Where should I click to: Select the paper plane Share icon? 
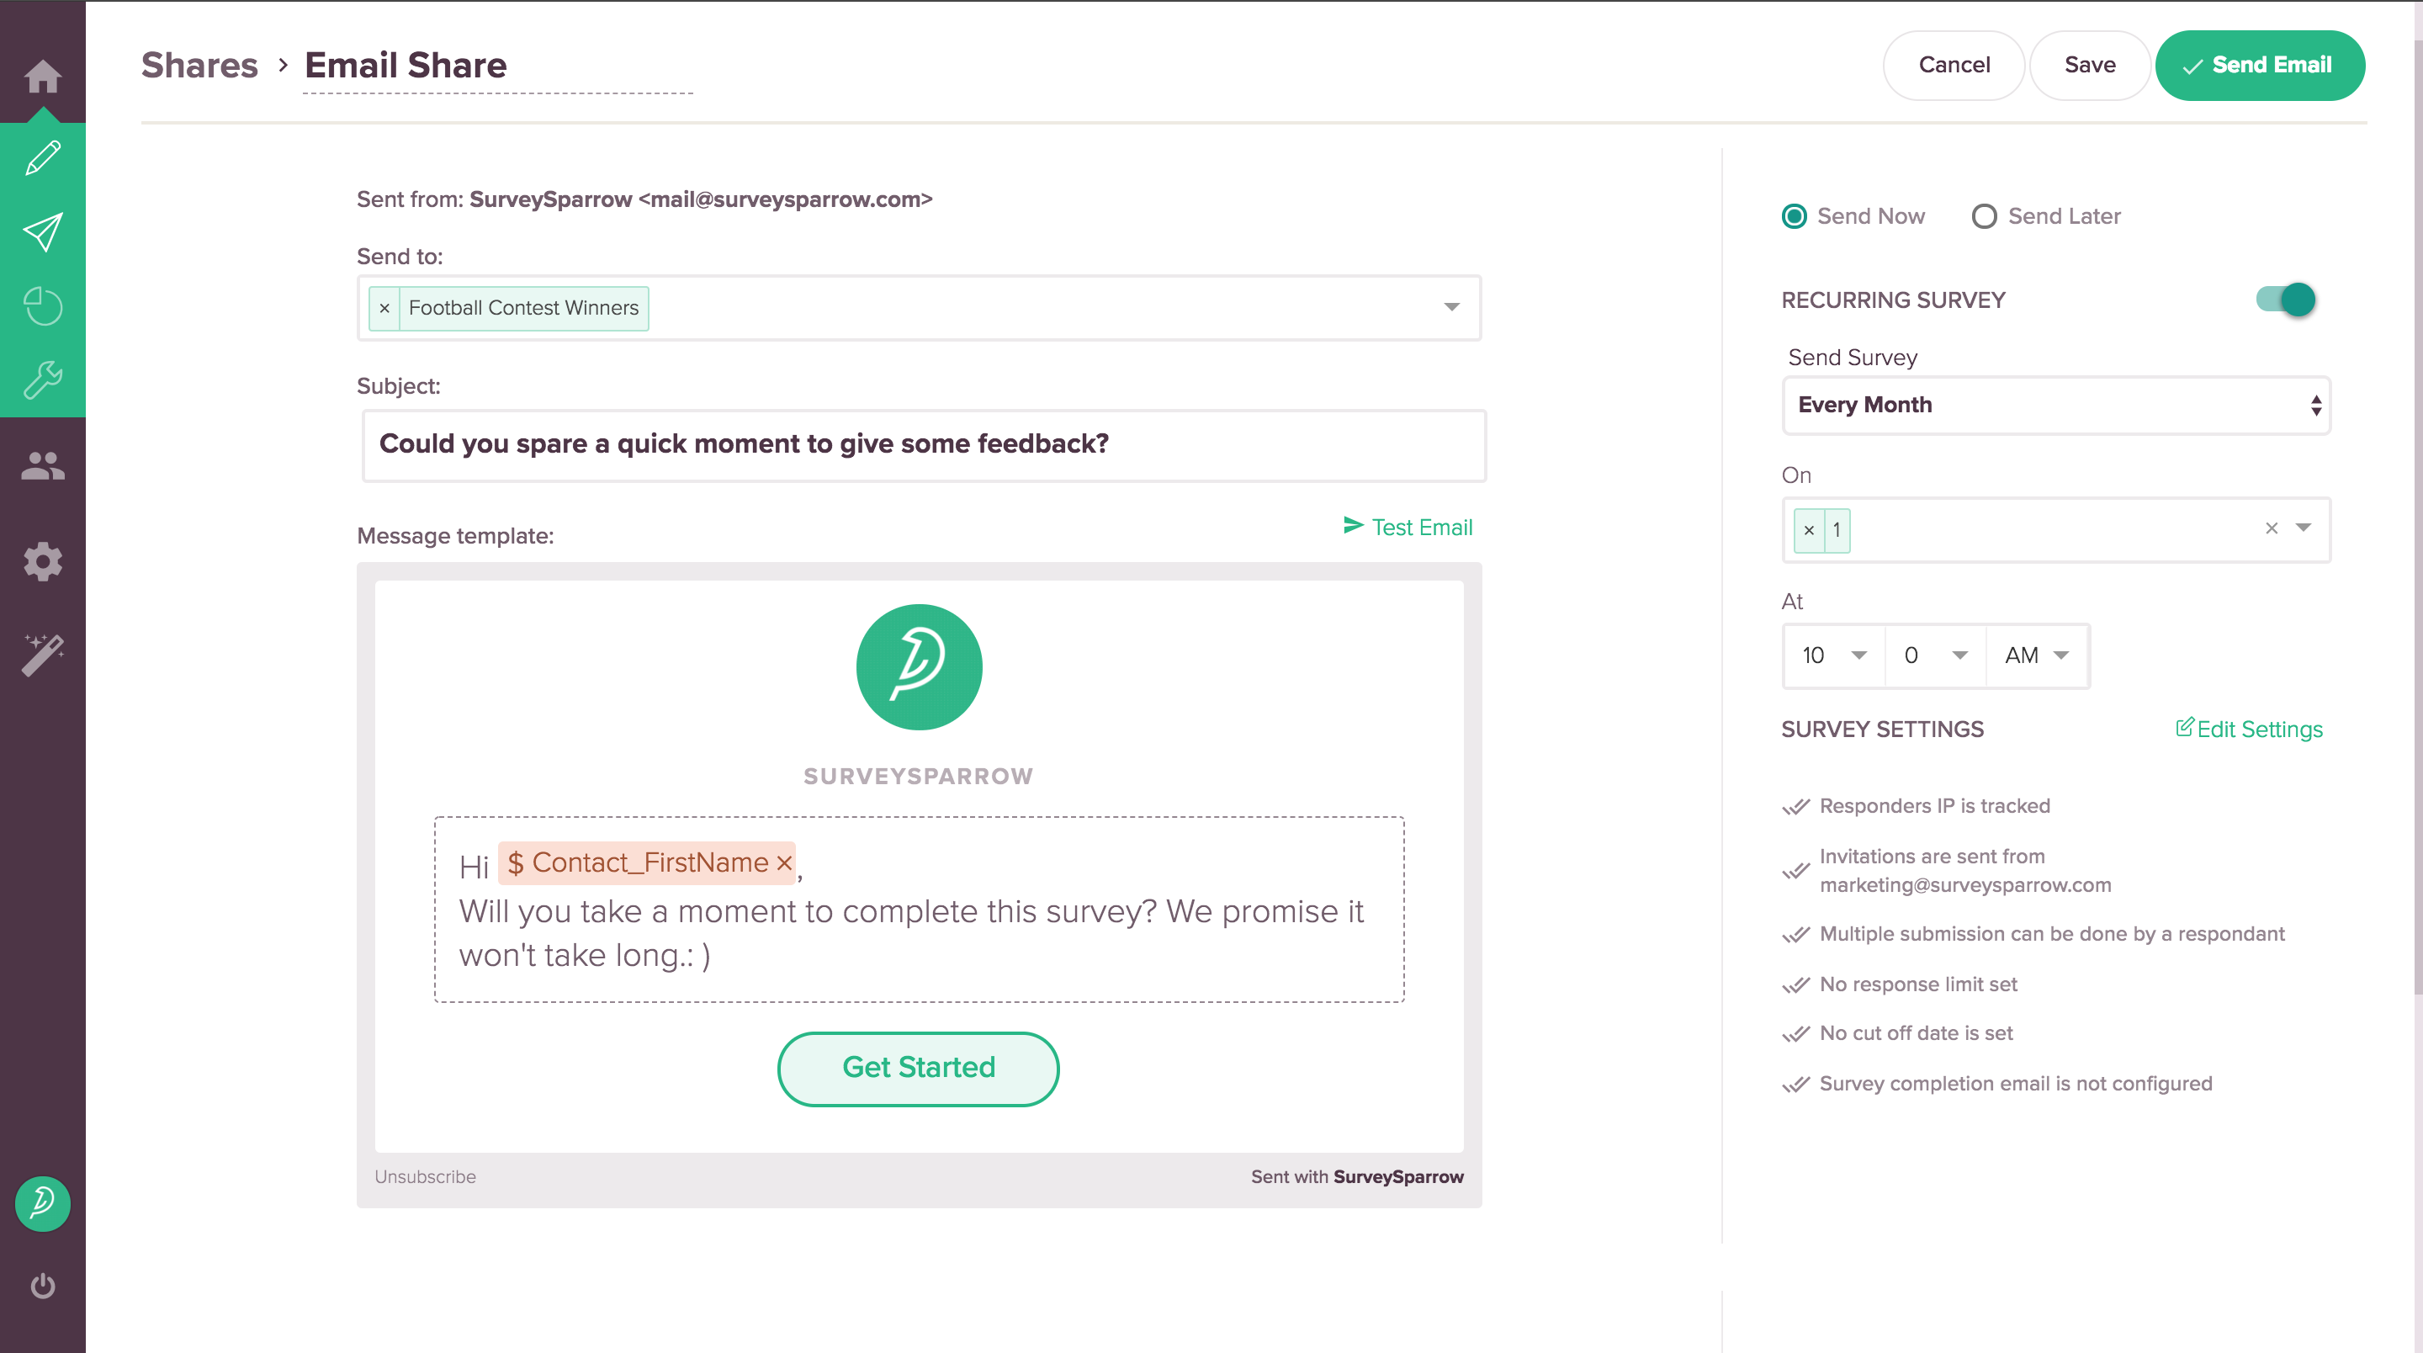coord(42,231)
